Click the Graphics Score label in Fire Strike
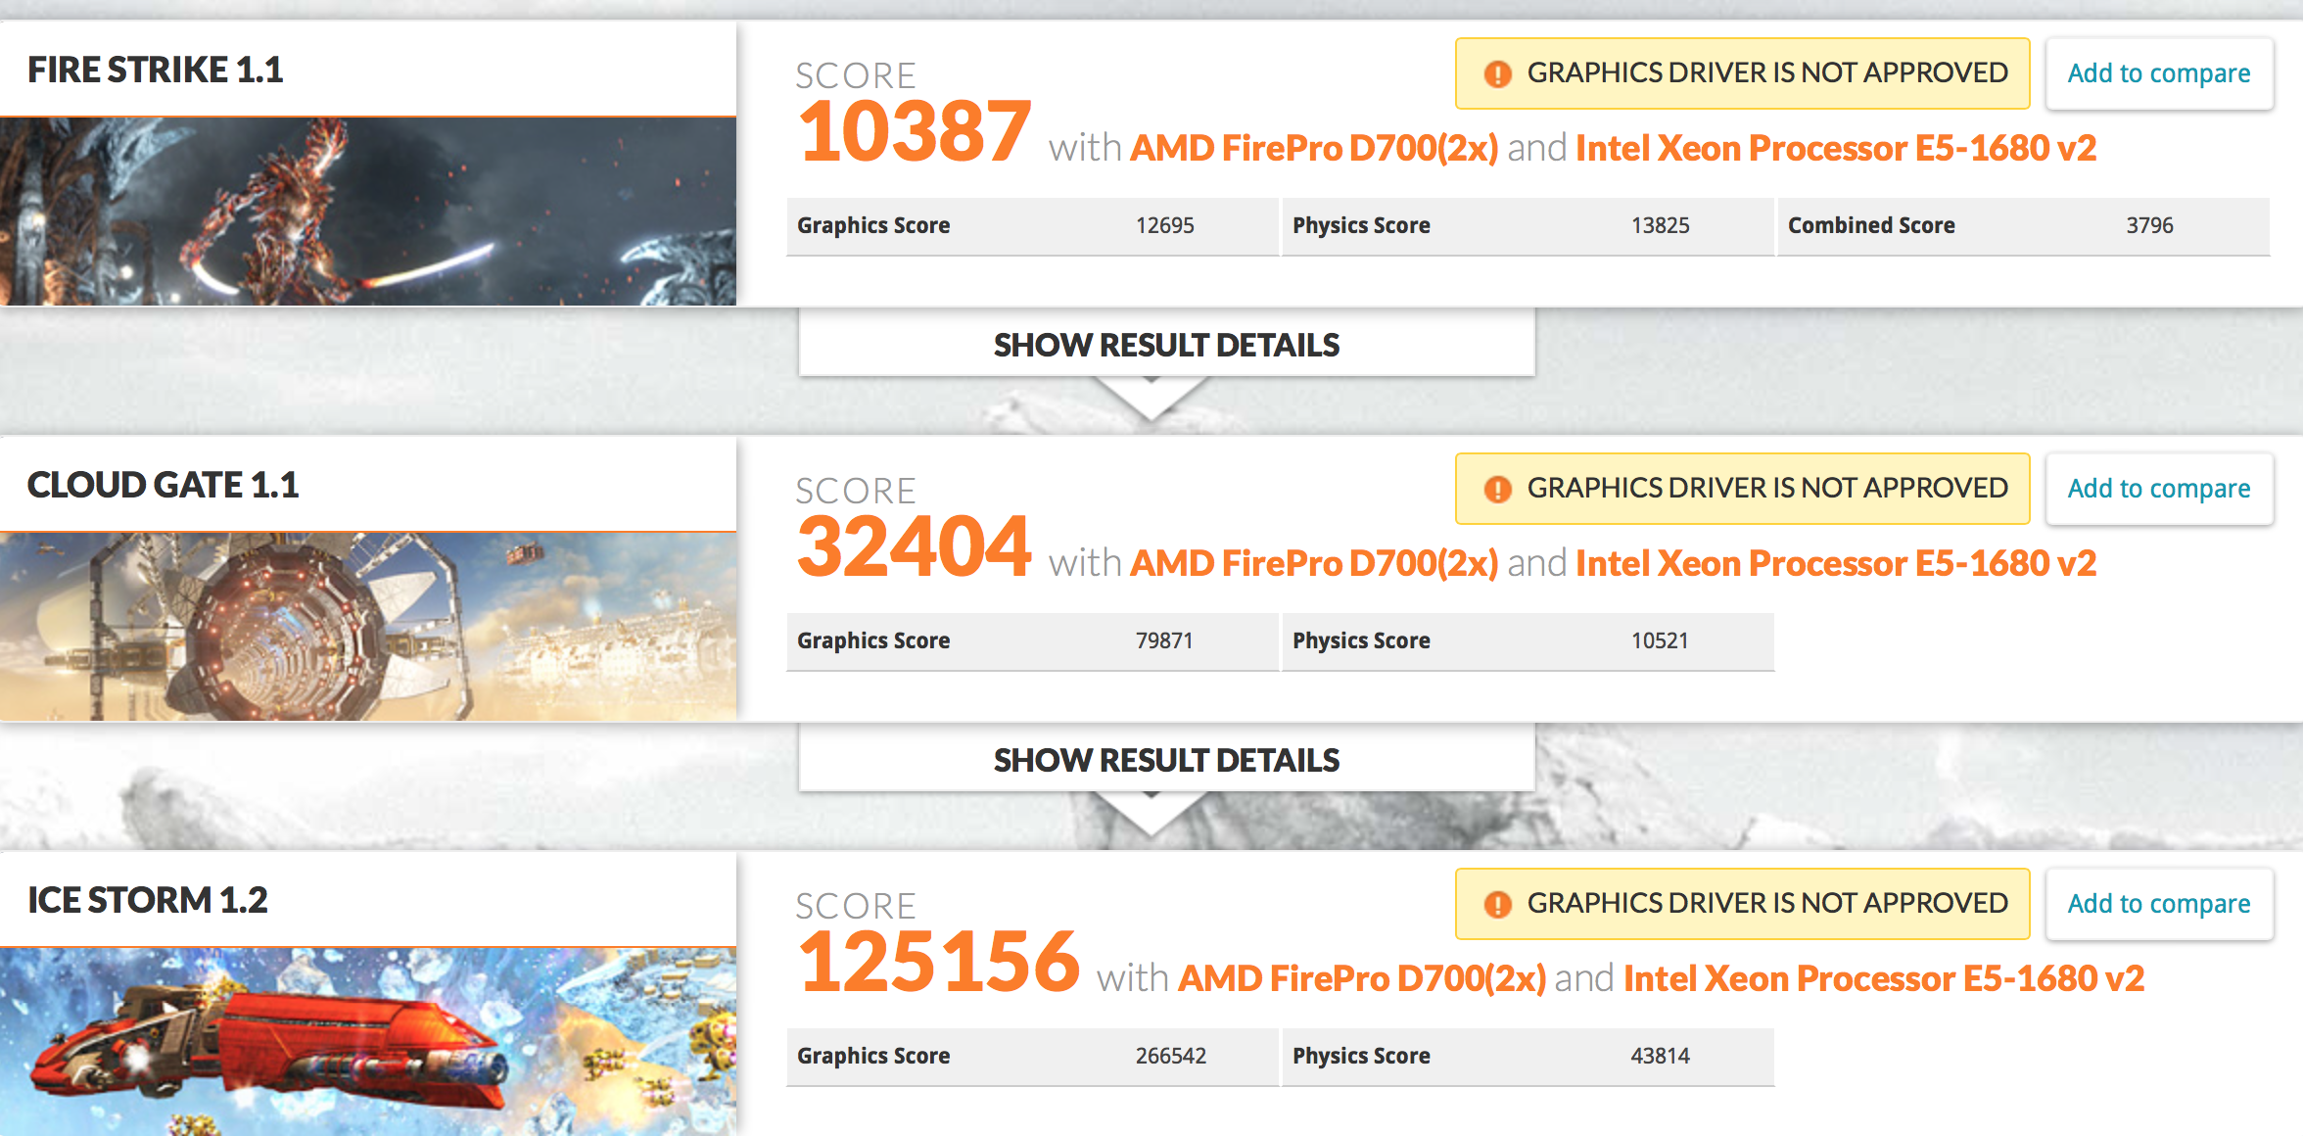 tap(873, 225)
